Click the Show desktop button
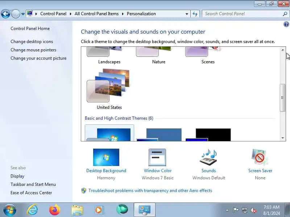Image resolution: width=290 pixels, height=217 pixels. [x=288, y=210]
